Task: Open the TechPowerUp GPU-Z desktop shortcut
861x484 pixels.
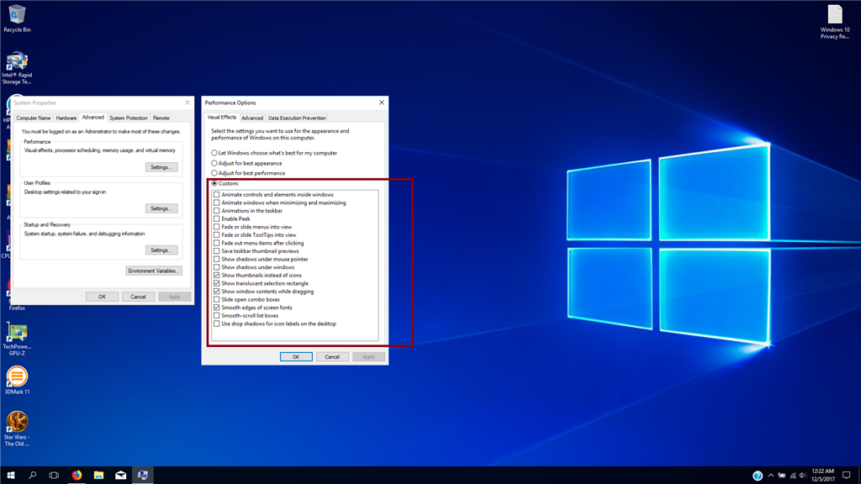Action: point(17,339)
